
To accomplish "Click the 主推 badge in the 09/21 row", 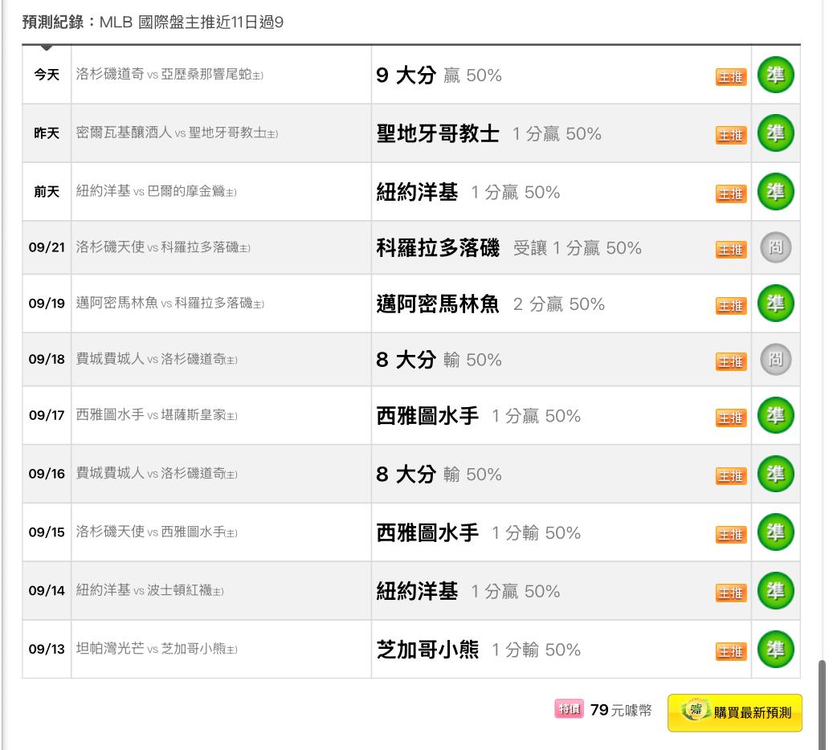I will click(x=731, y=250).
